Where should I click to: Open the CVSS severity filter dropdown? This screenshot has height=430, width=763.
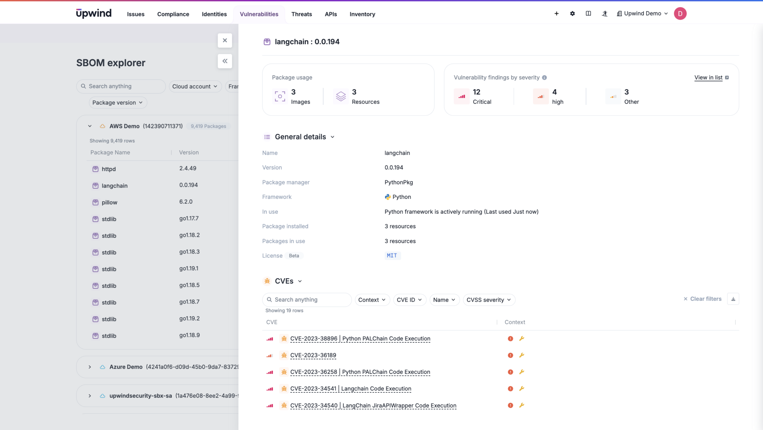(488, 300)
